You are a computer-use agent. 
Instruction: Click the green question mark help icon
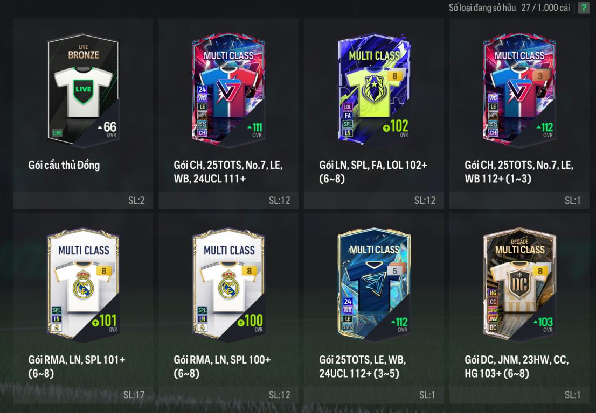pos(584,8)
